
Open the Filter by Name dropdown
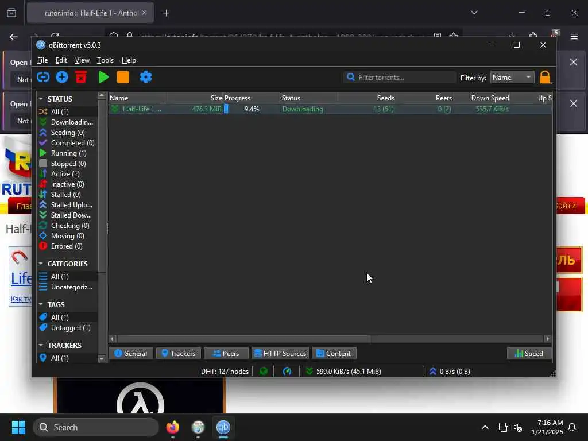coord(512,78)
